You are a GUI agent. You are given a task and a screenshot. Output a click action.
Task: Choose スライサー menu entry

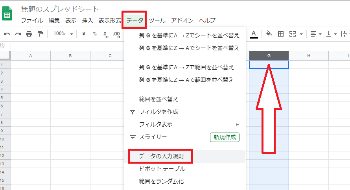(x=185, y=137)
